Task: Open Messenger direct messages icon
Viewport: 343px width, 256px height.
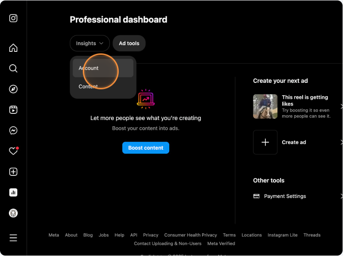Action: (x=13, y=131)
